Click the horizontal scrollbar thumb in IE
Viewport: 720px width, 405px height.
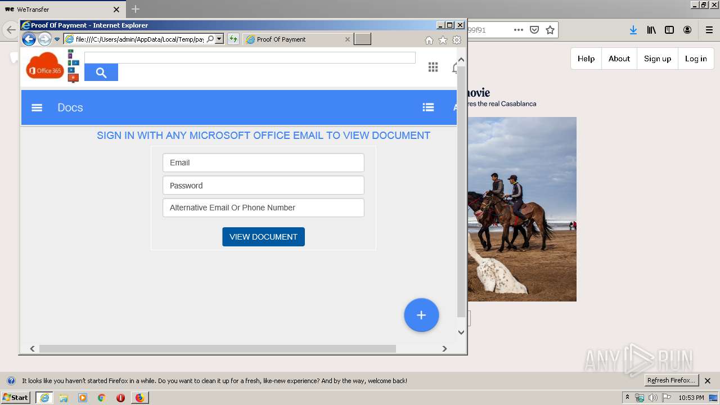point(217,349)
